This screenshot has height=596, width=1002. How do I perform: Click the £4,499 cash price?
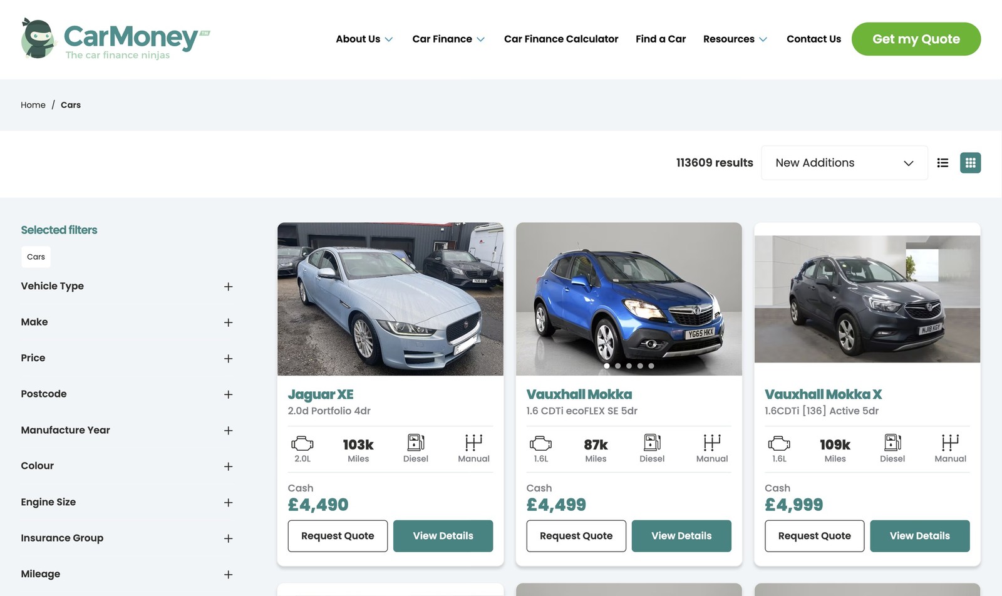tap(556, 505)
